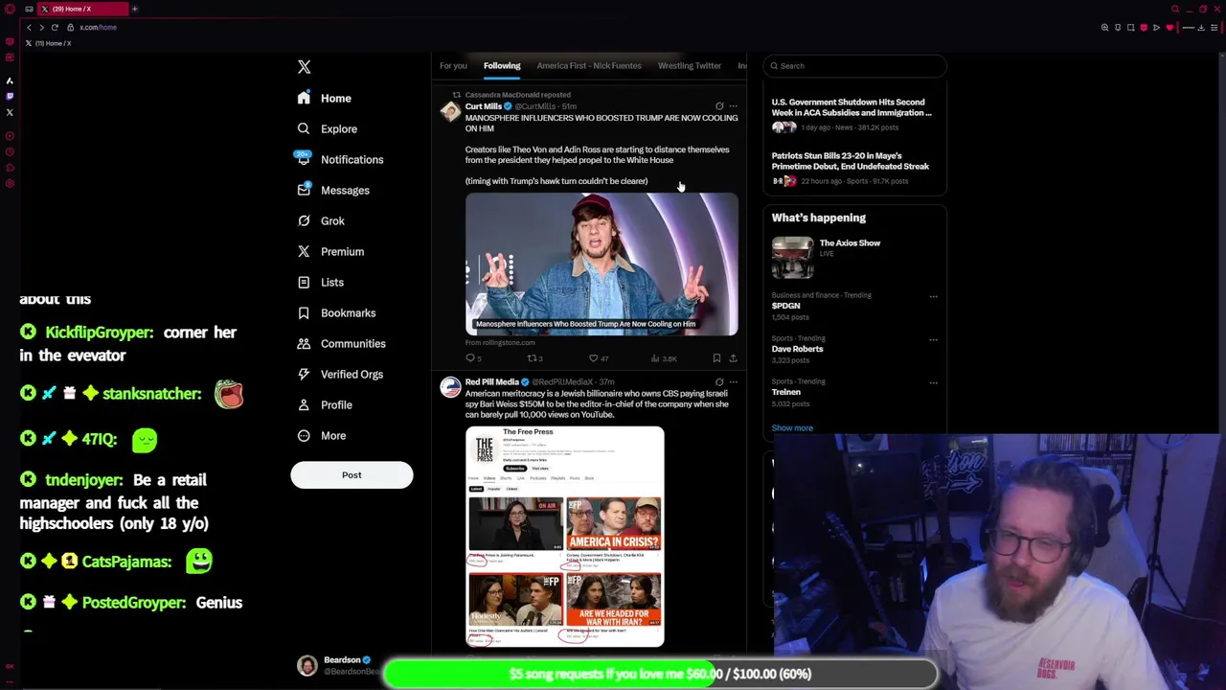Open the Grok icon in sidebar

(x=304, y=220)
